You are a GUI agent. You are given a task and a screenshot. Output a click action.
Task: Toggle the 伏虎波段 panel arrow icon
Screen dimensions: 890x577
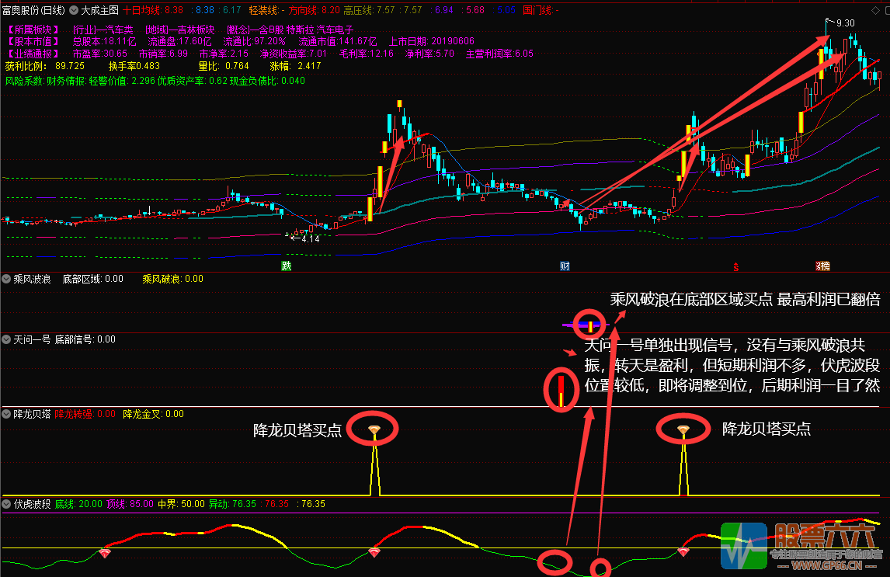pos(6,504)
